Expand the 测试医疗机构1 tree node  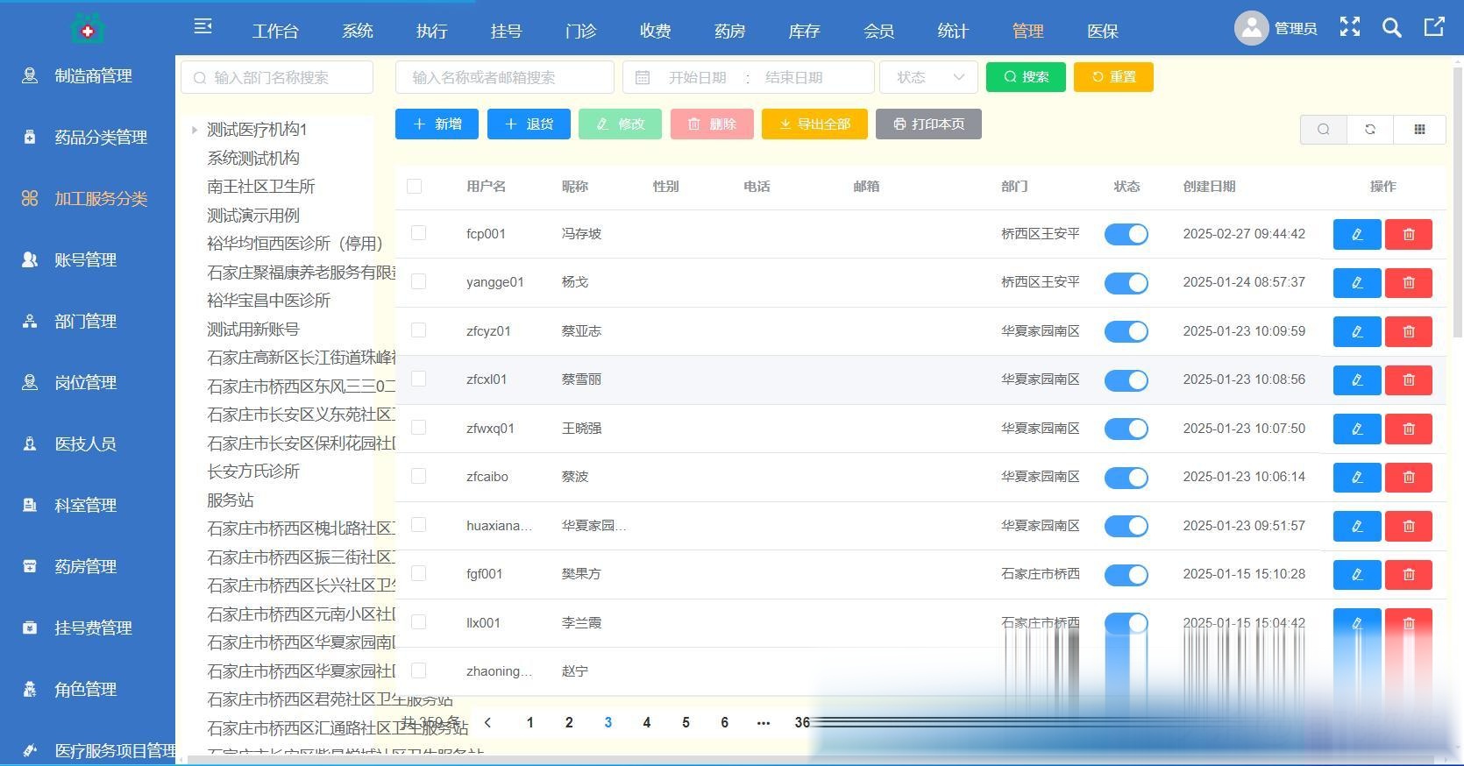pos(194,130)
